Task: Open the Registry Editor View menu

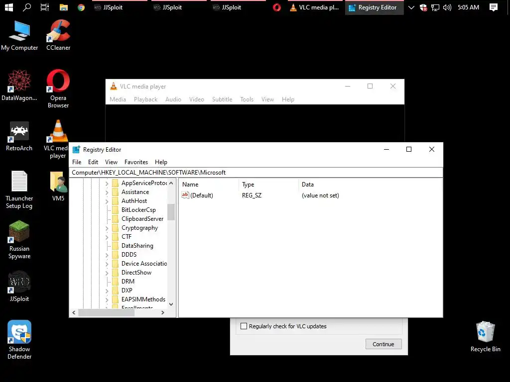Action: click(x=111, y=162)
